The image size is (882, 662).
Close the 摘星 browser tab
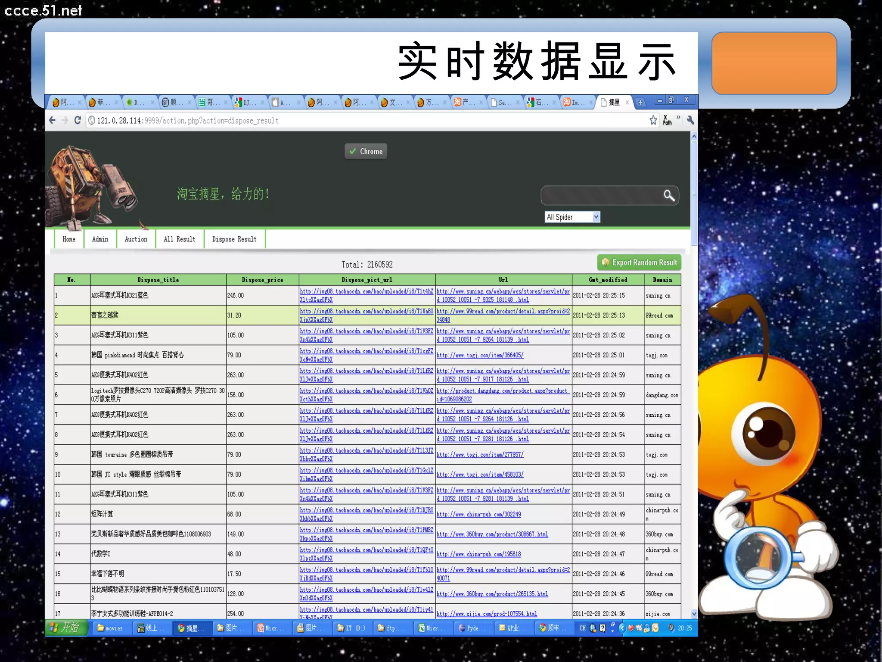coord(627,102)
